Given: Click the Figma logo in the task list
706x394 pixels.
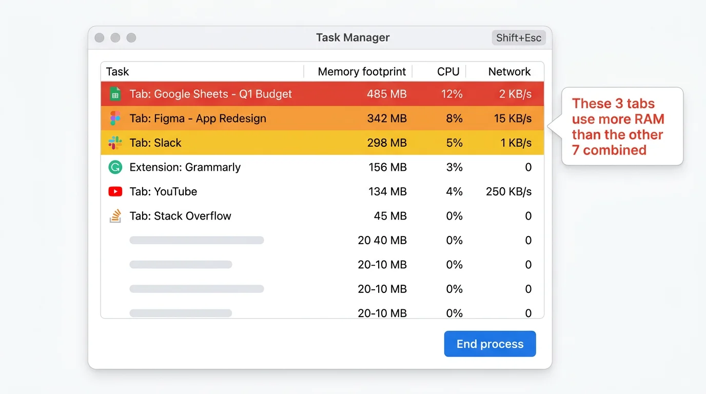Looking at the screenshot, I should click(x=115, y=118).
